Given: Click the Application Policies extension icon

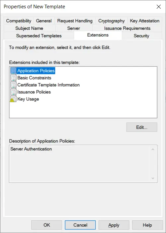Looking at the screenshot, I should click(13, 71).
